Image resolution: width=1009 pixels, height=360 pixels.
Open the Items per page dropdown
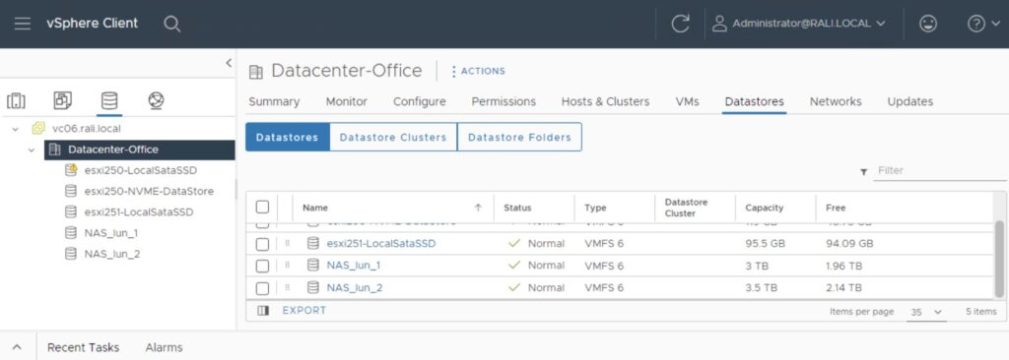click(926, 312)
